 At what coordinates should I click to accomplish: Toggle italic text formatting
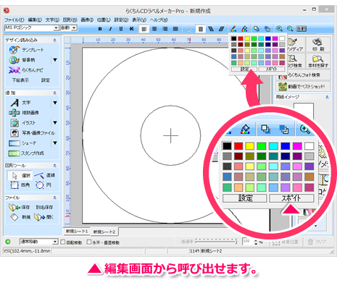(x=110, y=29)
